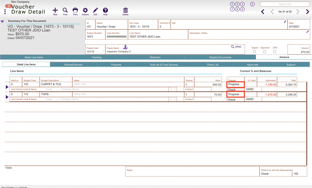Toggle the Approved checkbox
Viewport: 312px width, 188px height.
[264, 52]
